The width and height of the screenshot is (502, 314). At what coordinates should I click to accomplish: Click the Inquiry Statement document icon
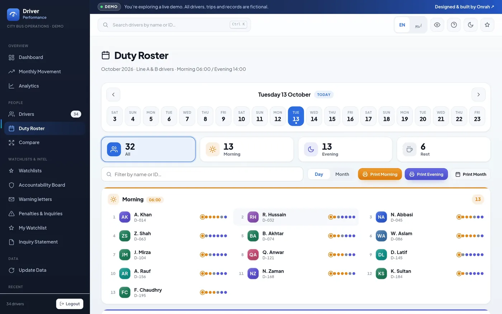click(x=11, y=242)
